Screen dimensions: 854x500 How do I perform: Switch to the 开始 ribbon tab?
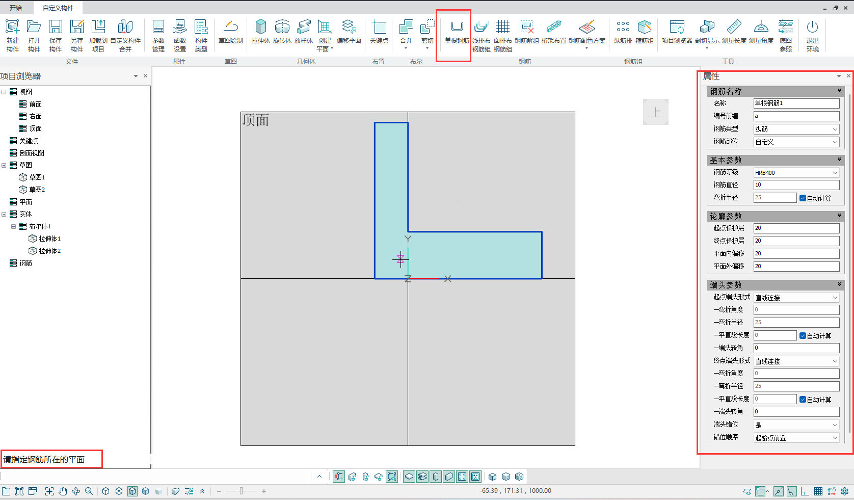point(16,8)
